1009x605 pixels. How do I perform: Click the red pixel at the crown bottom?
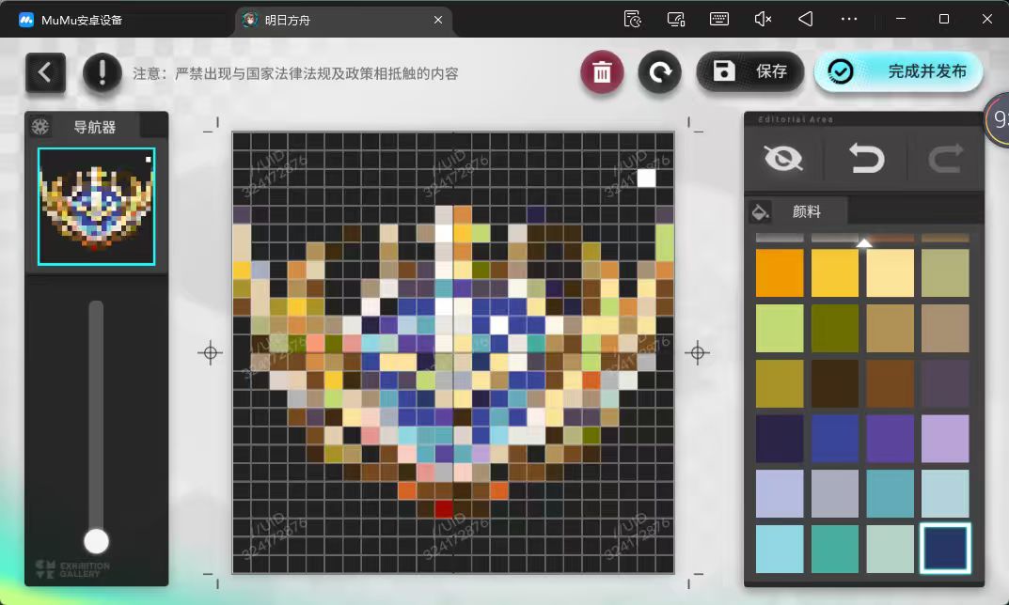pos(444,509)
